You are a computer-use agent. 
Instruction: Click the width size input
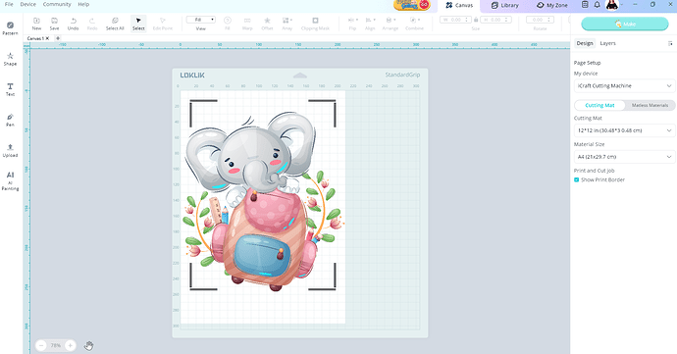[x=455, y=20]
